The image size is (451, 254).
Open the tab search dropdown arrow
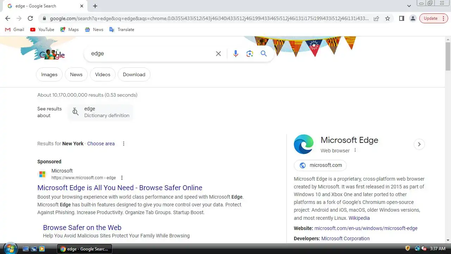click(x=409, y=6)
